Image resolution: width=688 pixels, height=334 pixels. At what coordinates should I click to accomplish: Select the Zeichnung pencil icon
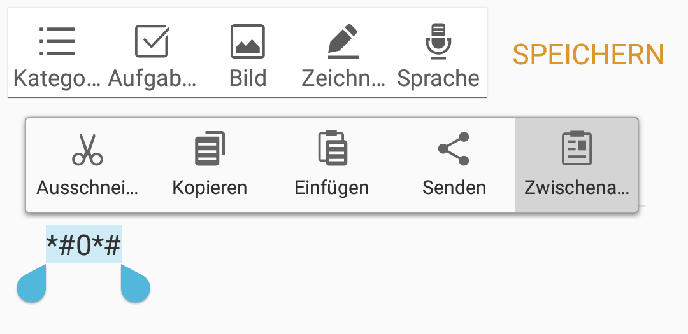343,41
